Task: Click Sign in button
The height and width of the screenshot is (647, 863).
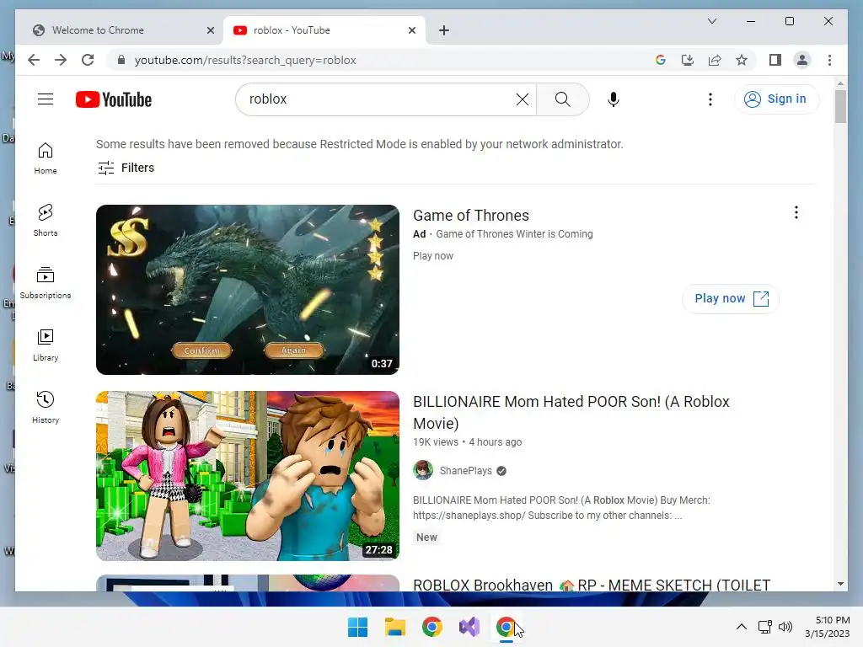Action: coord(776,99)
